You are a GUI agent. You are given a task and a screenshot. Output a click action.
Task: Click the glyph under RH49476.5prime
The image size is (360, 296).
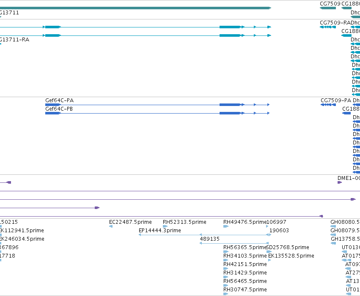[226, 226]
